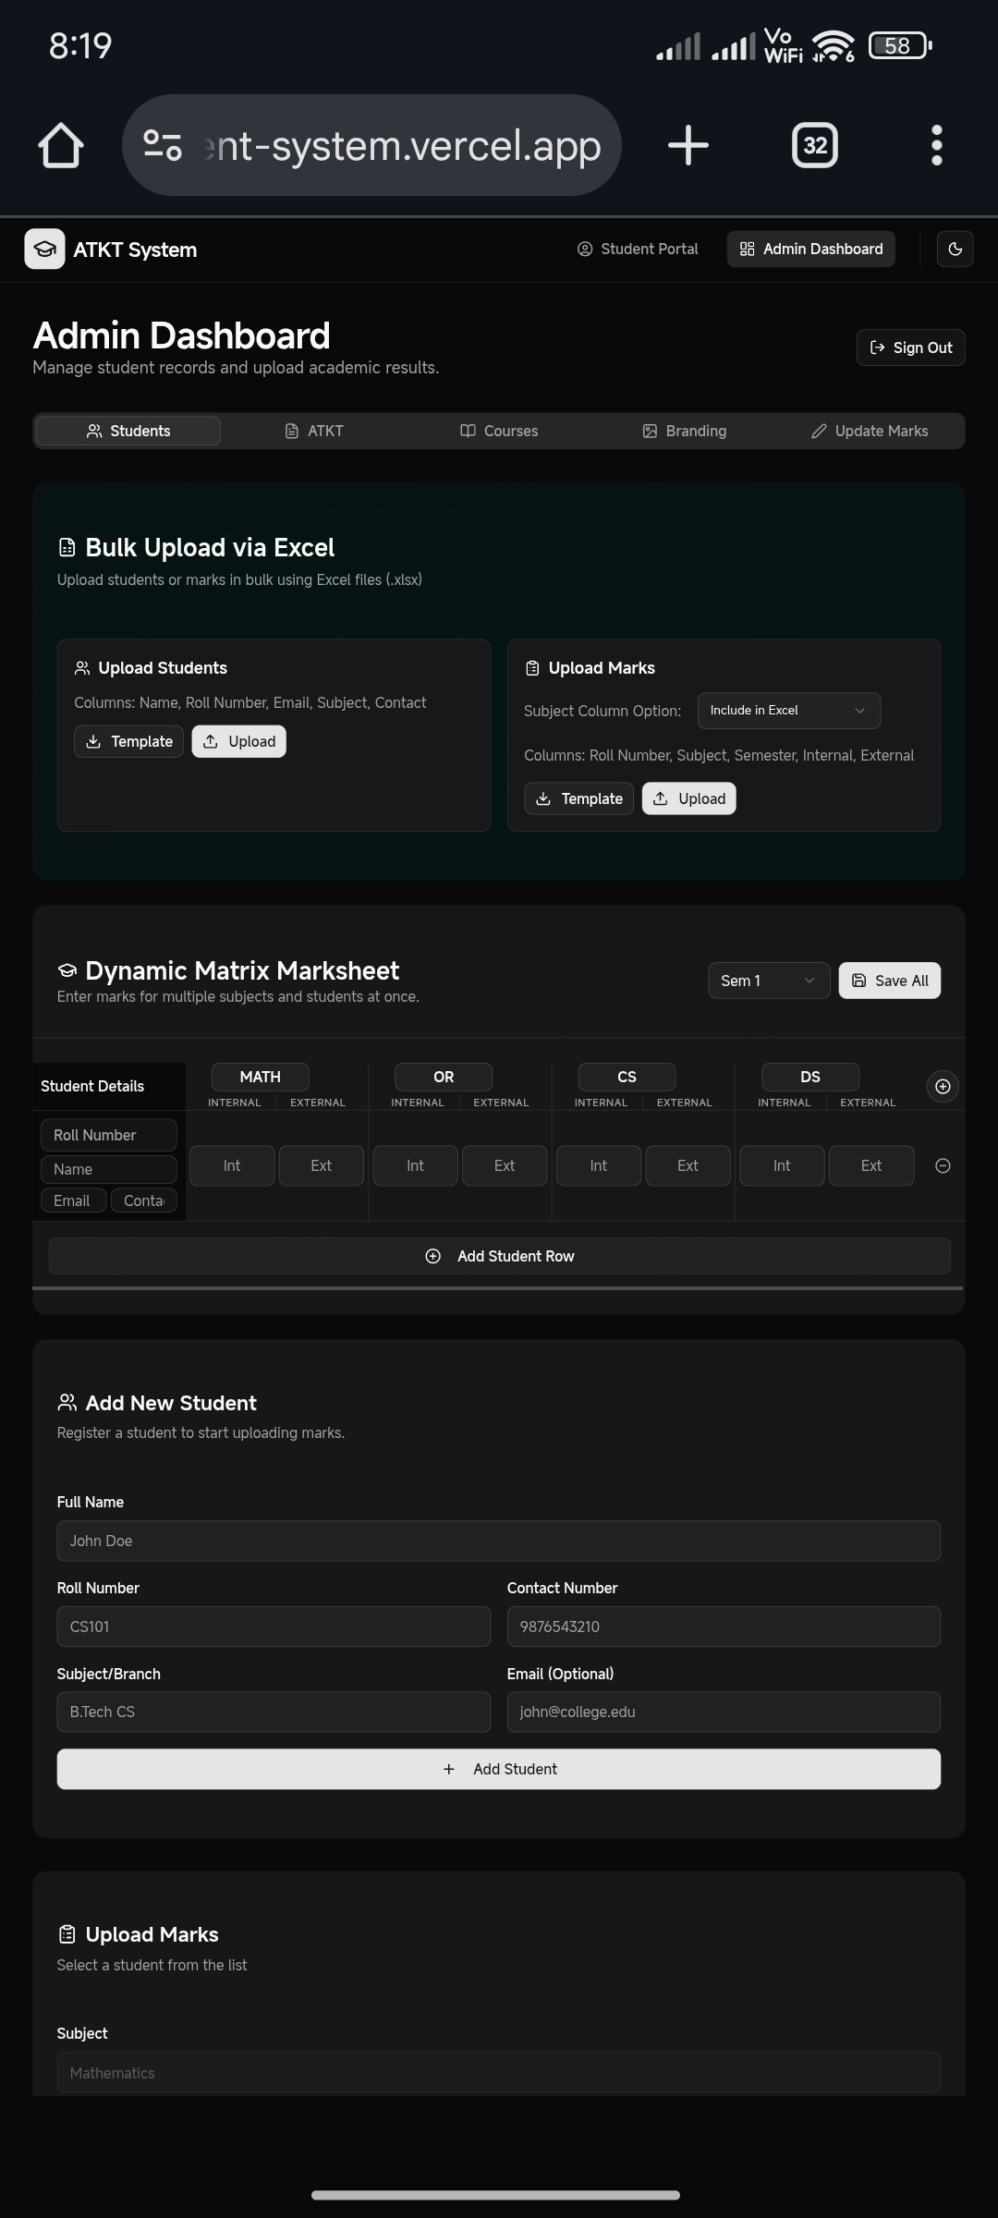The image size is (998, 2218).
Task: Open a new browser tab with plus icon
Action: pyautogui.click(x=688, y=146)
